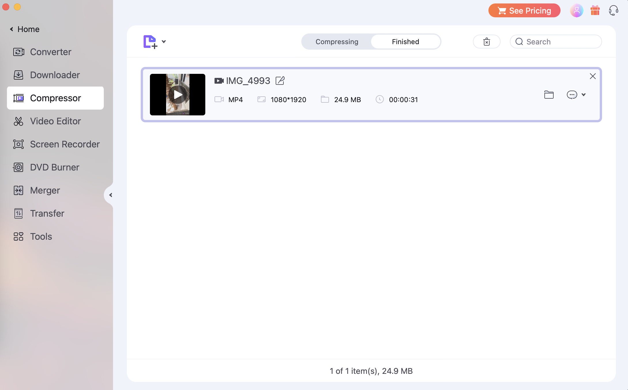Click the 00:00:31 duration value
The width and height of the screenshot is (628, 390).
403,100
